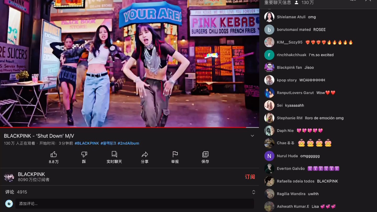Click your profile avatar beside comment box

9,204
